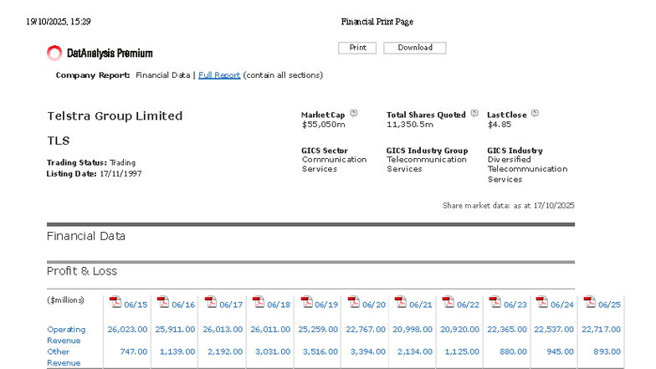Open the PDF icon for 06/16
The image size is (656, 369).
[162, 302]
